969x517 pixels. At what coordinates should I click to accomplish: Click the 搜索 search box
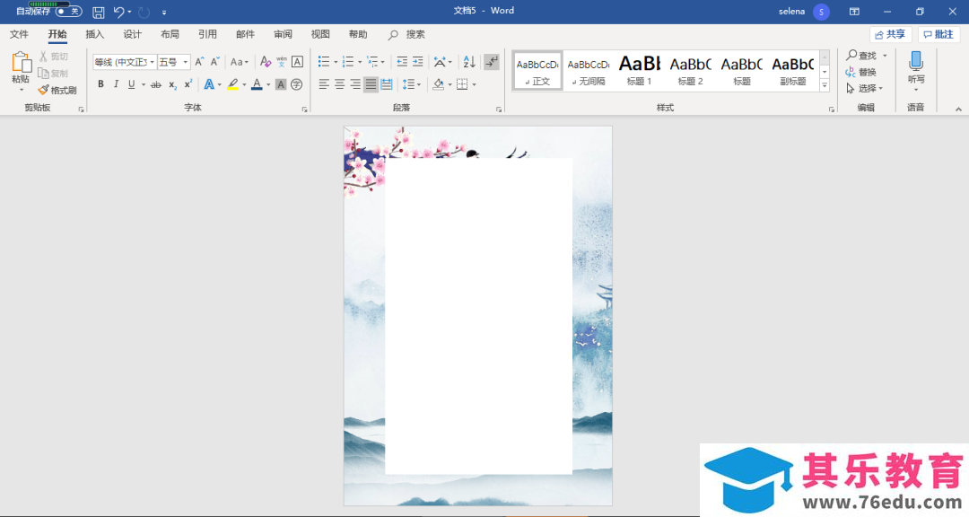pos(408,35)
